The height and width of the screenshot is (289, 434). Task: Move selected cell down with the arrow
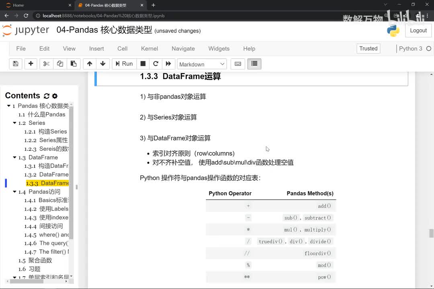click(103, 64)
